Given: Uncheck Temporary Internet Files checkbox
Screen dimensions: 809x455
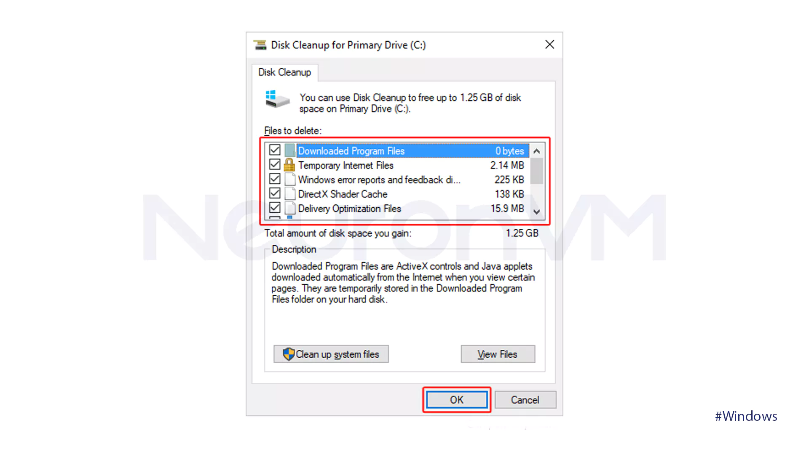Looking at the screenshot, I should click(x=275, y=164).
